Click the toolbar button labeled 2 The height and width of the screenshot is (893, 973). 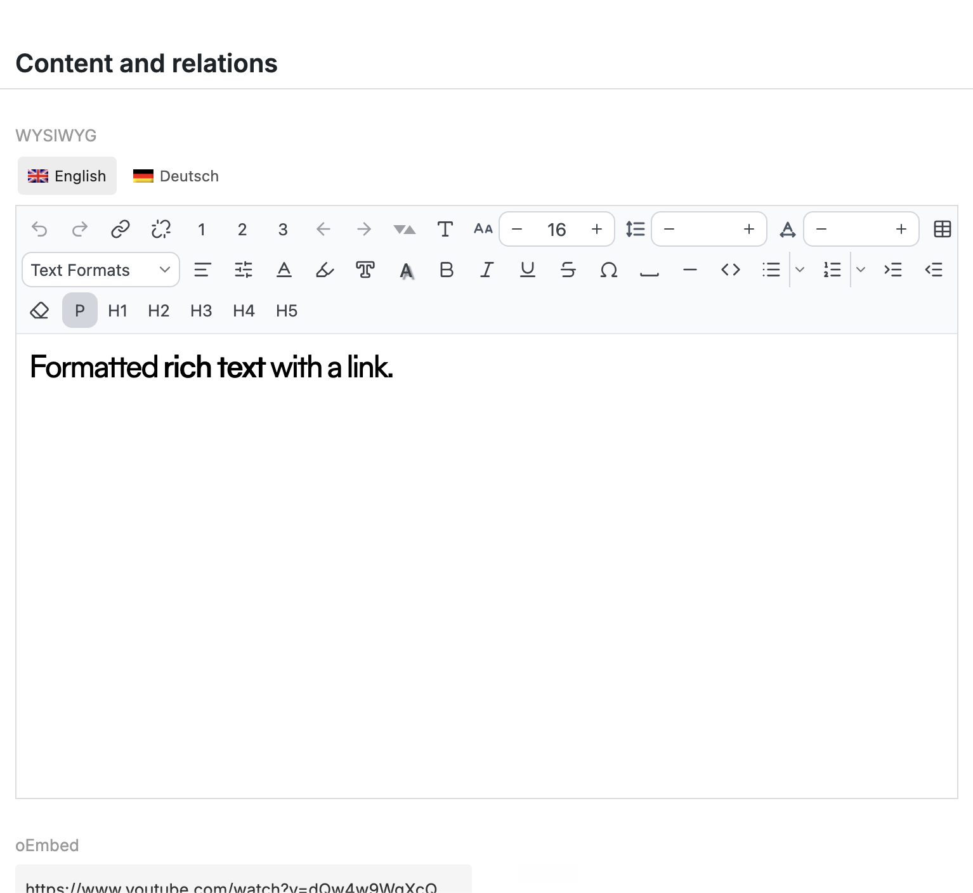pyautogui.click(x=242, y=229)
